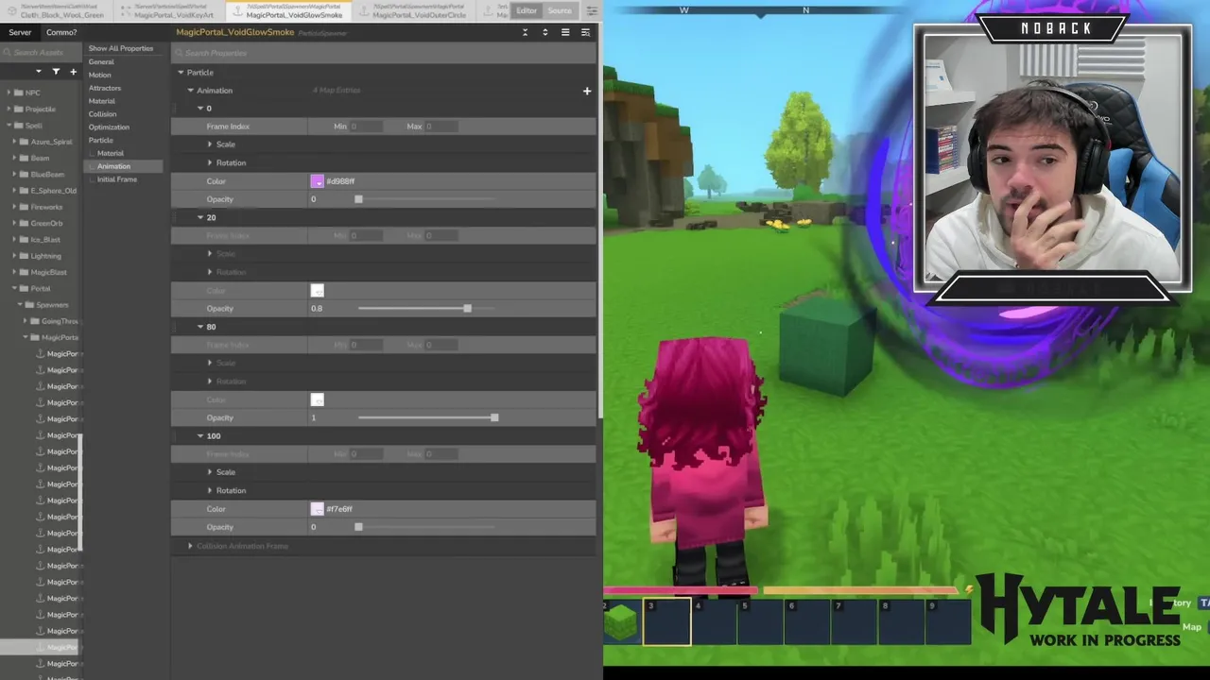
Task: Collapse the Animation section
Action: [x=190, y=91]
